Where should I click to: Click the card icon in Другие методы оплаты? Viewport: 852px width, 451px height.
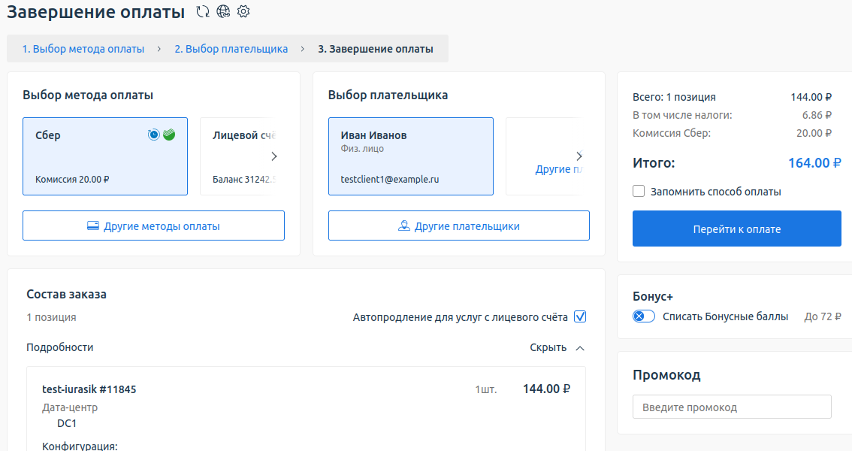coord(93,226)
